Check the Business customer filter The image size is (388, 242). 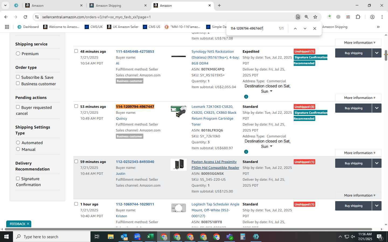(18, 83)
